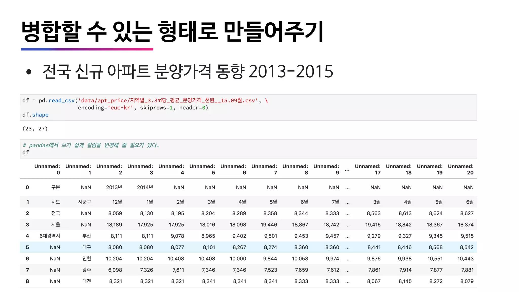This screenshot has width=519, height=292.
Task: Click row index 8
Action: tap(27, 281)
